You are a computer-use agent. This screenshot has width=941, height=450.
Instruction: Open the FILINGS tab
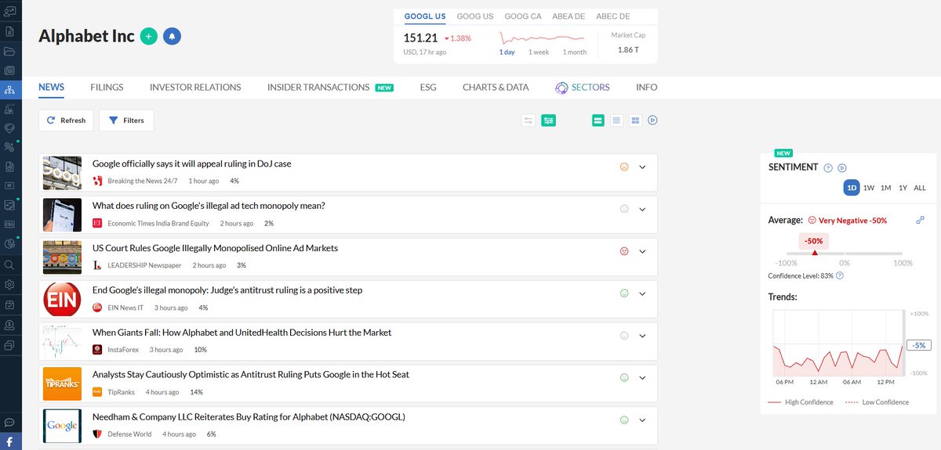(x=107, y=87)
